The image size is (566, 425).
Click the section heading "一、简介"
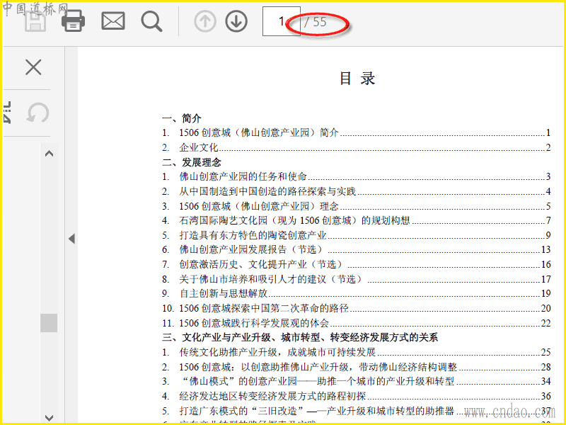tap(182, 118)
